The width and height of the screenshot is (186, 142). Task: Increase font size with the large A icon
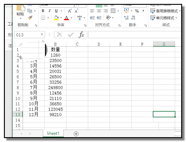coord(69,11)
